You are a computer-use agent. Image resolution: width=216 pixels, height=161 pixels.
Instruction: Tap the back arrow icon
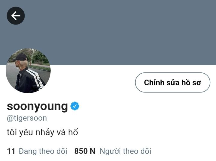pos(16,16)
